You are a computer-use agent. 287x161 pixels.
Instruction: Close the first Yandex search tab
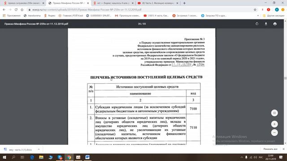pos(43,3)
